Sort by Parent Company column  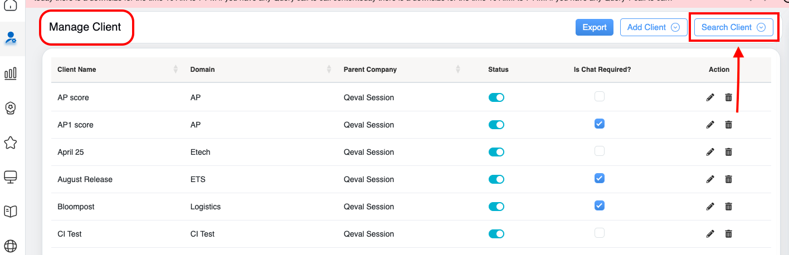pyautogui.click(x=458, y=70)
